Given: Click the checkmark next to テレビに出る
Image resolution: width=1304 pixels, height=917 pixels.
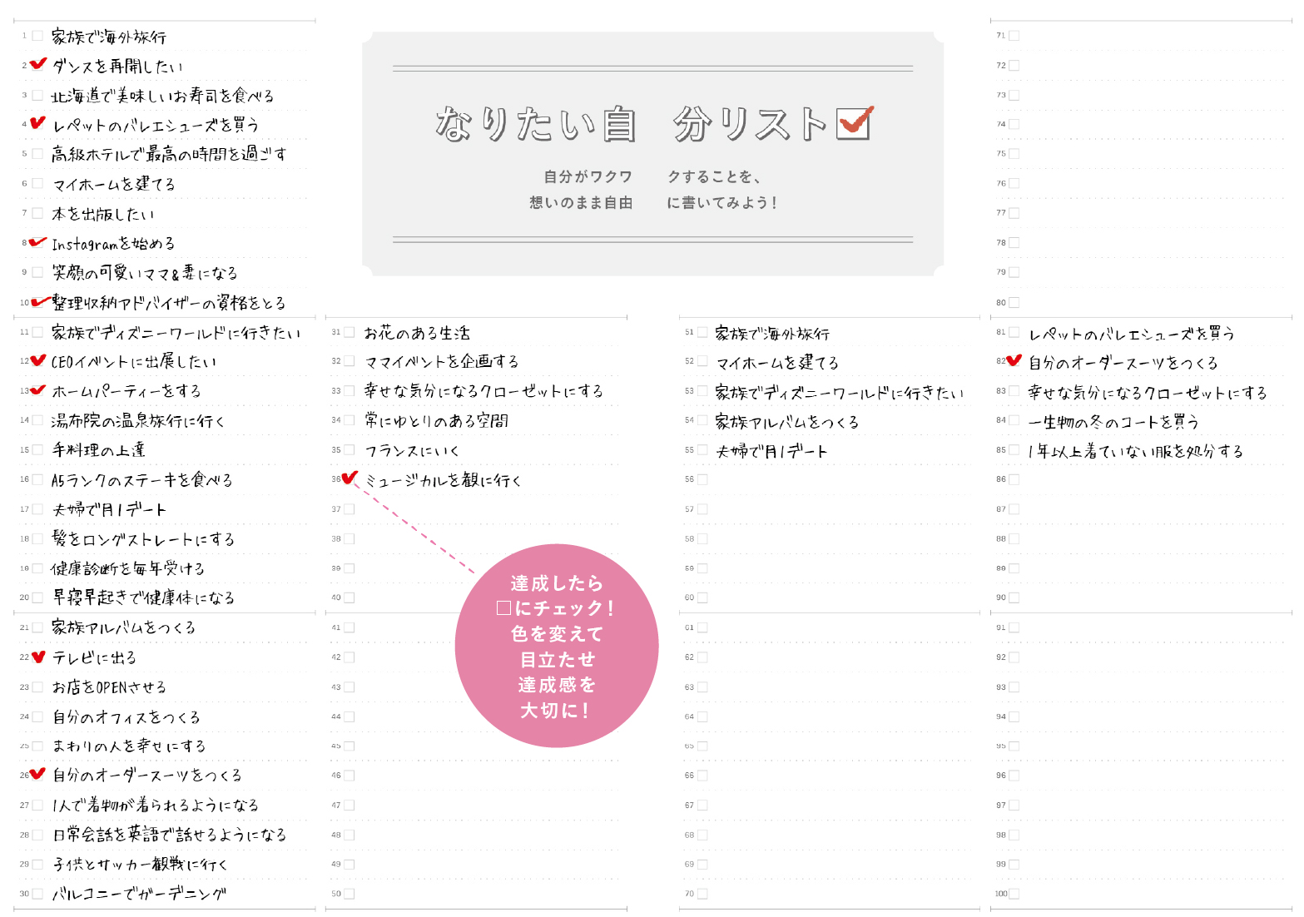Looking at the screenshot, I should click(x=37, y=657).
